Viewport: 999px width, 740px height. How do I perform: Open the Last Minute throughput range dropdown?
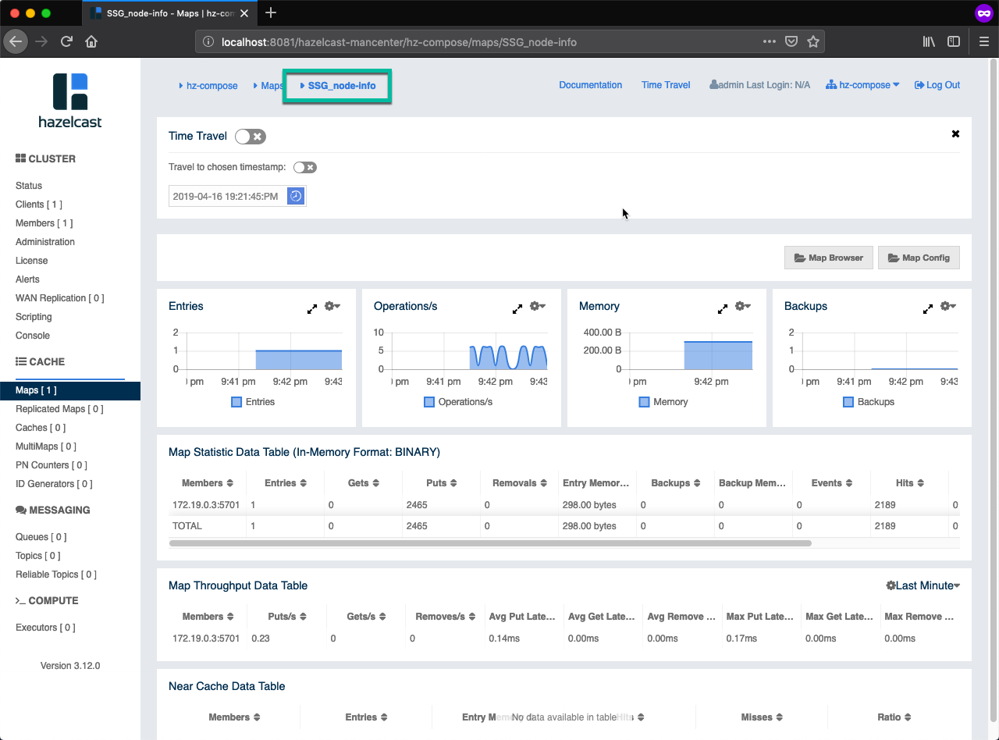(923, 585)
